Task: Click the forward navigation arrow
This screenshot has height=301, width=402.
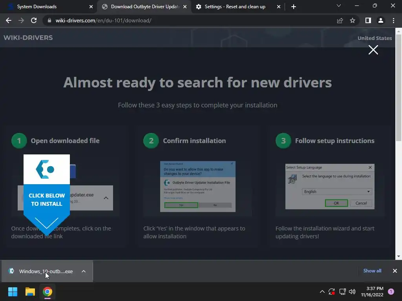Action: point(21,20)
